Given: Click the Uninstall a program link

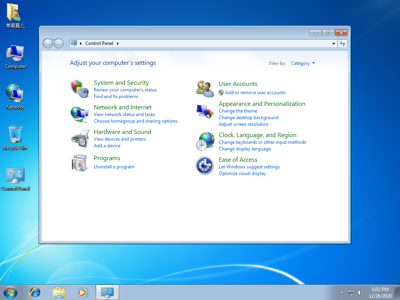Looking at the screenshot, I should [x=114, y=166].
